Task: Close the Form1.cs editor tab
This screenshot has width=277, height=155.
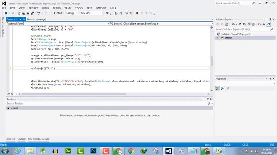Action: [24, 19]
